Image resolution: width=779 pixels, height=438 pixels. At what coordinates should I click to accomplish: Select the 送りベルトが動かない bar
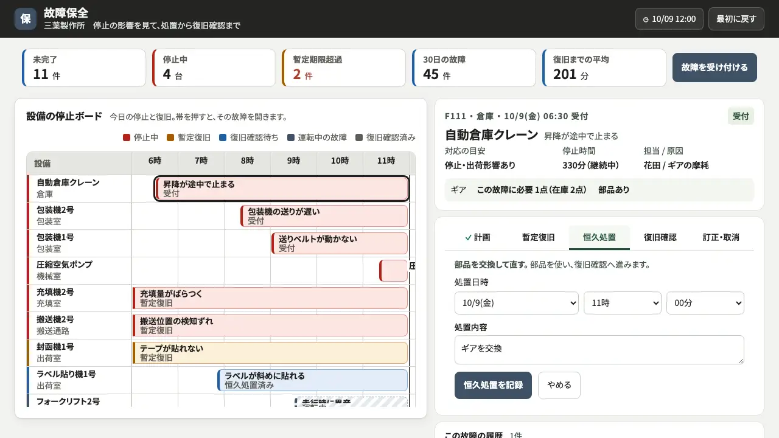(x=340, y=243)
